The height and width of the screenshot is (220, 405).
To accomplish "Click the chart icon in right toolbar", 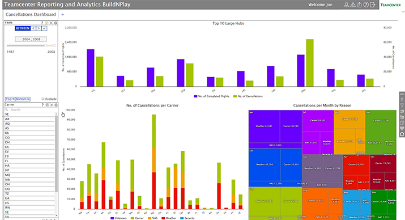I will [402, 117].
